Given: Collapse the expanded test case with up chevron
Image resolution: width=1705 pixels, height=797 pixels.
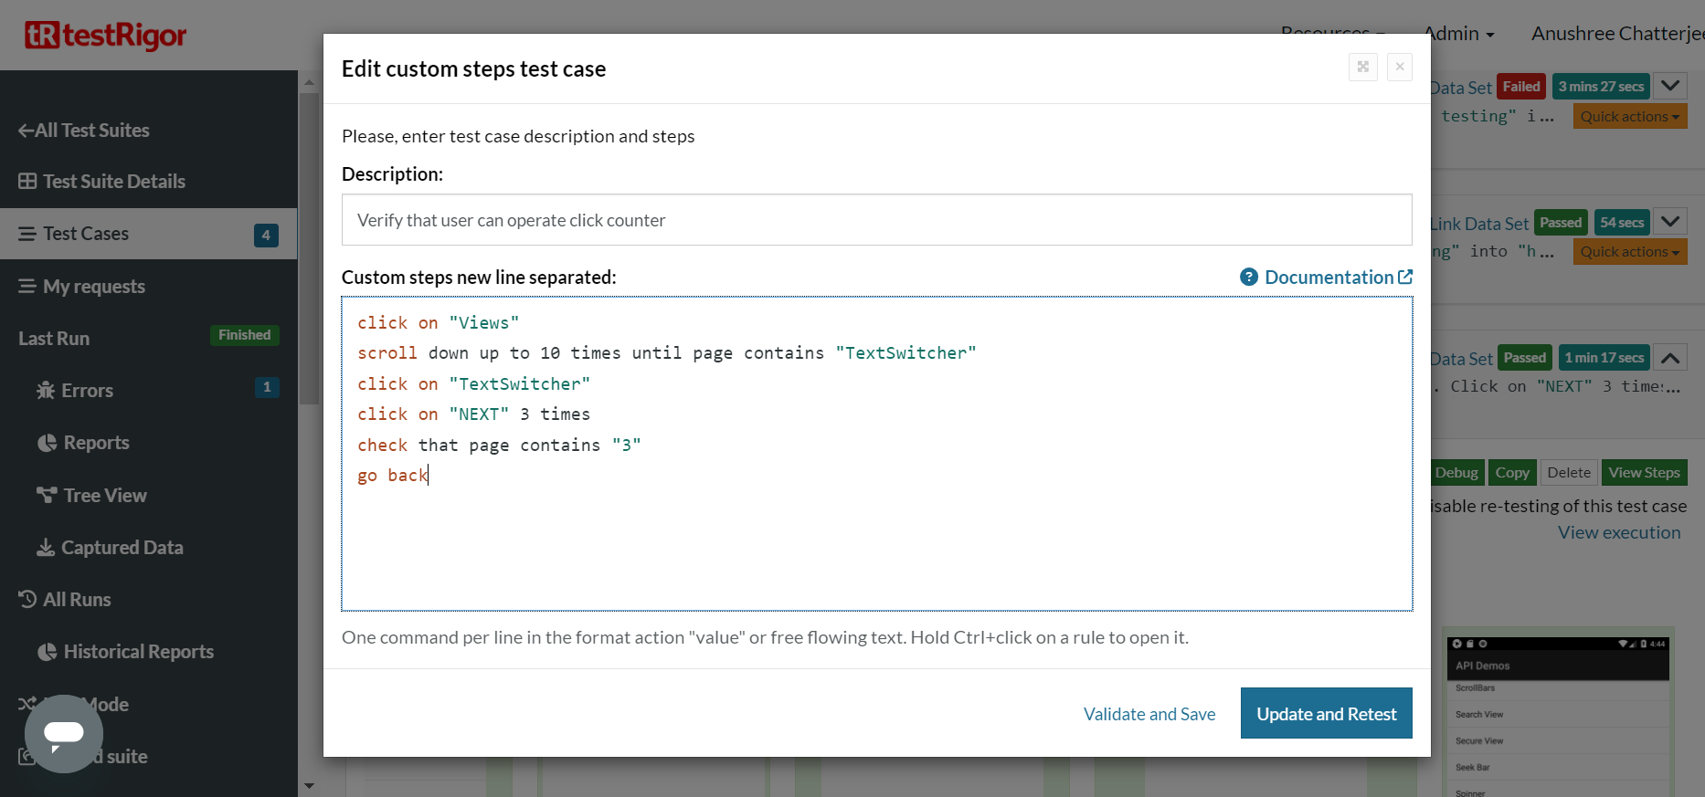Looking at the screenshot, I should click(1670, 358).
